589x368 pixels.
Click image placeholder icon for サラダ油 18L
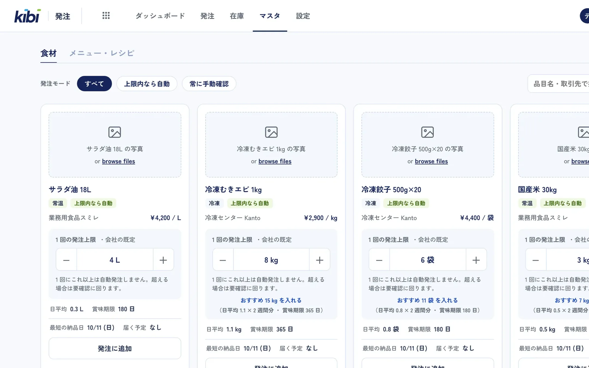tap(115, 132)
